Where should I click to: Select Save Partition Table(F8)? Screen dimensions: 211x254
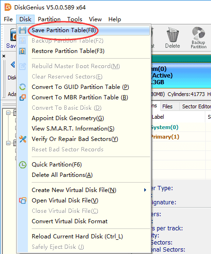click(x=84, y=30)
